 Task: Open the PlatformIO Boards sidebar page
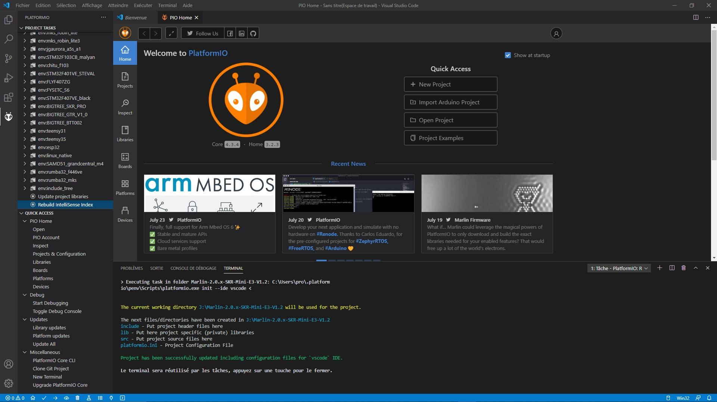click(125, 161)
